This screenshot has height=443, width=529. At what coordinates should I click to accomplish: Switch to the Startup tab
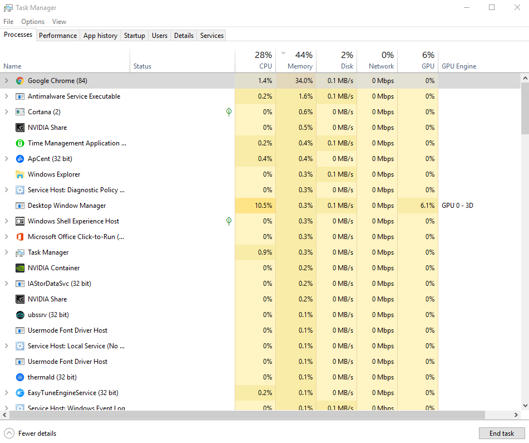(x=134, y=36)
